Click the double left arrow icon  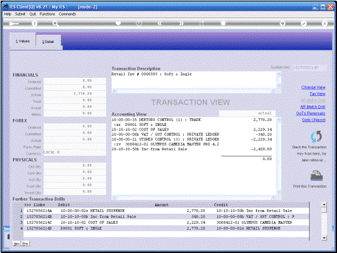[159, 23]
